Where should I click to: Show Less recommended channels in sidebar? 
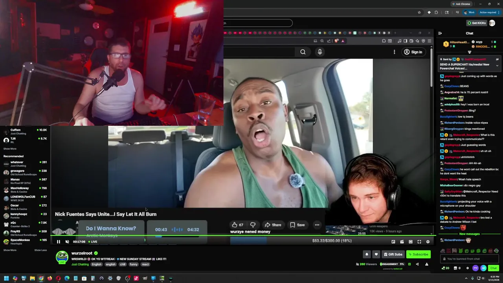(40, 250)
